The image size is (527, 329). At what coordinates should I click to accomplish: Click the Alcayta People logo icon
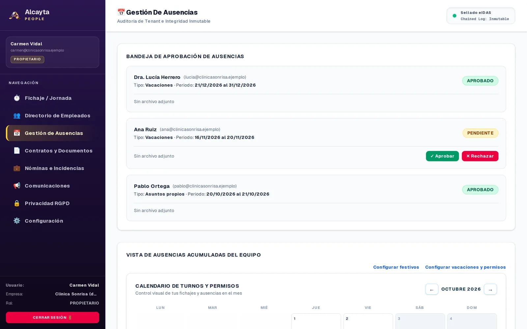click(x=14, y=15)
